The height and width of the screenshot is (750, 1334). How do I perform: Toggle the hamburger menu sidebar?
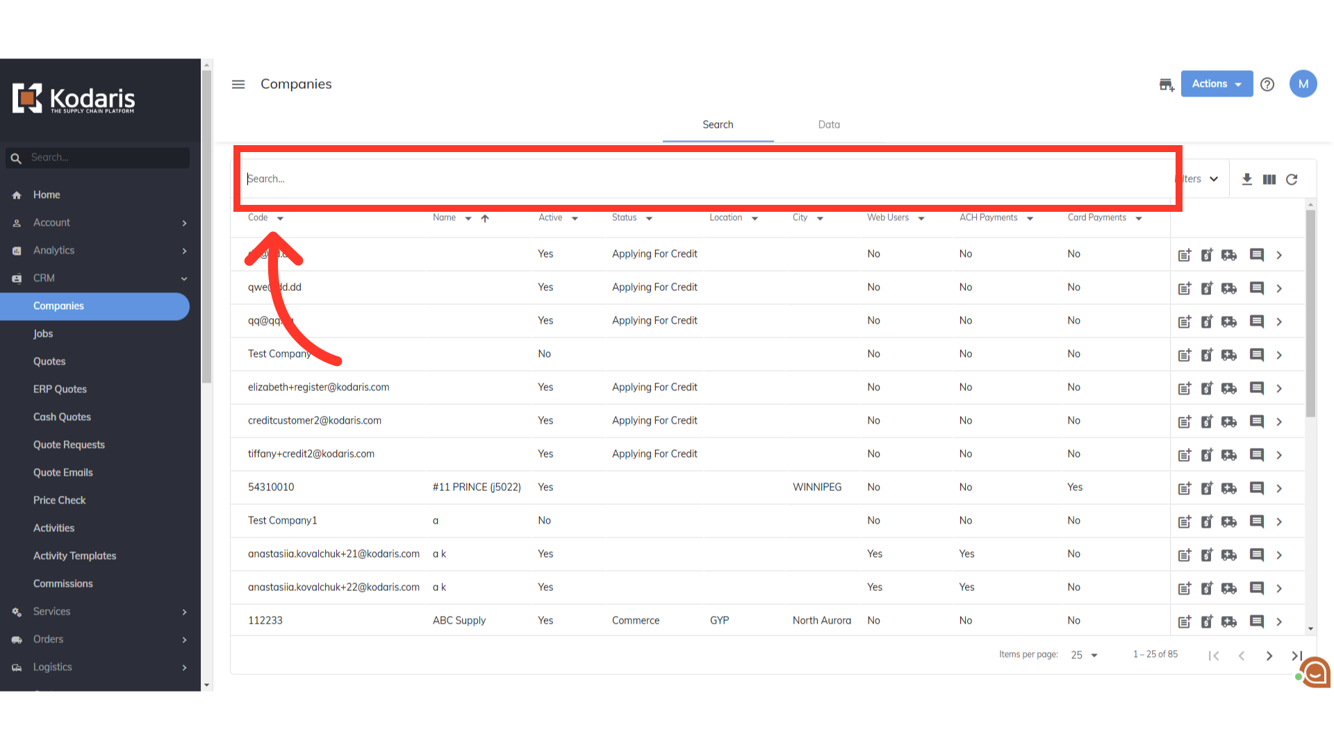coord(238,84)
